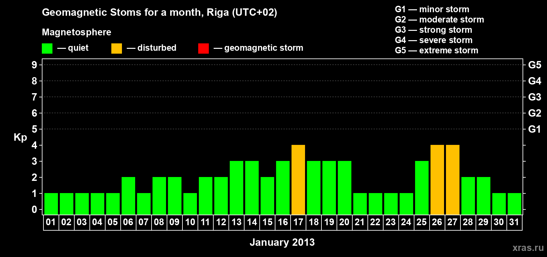Click the G5 right axis label
The image size is (547, 257).
pyautogui.click(x=535, y=65)
